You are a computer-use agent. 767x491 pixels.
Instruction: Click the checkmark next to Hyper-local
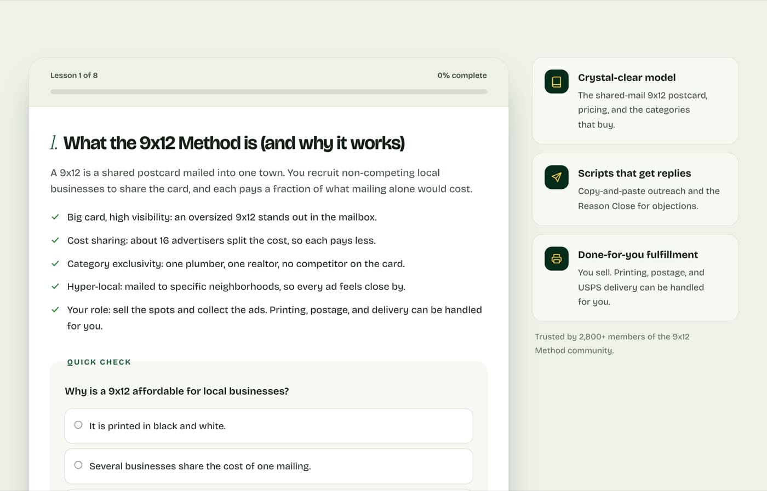point(55,286)
